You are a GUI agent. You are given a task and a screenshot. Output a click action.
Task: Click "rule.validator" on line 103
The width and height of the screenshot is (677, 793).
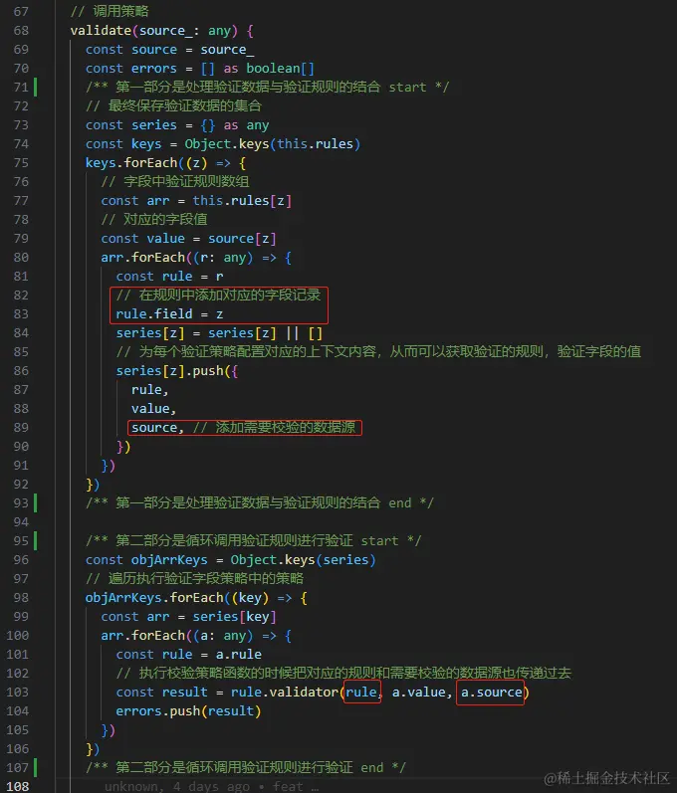tap(285, 693)
